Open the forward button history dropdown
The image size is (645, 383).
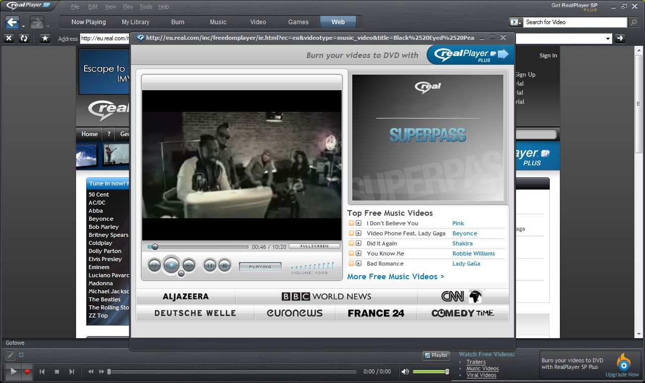48,26
